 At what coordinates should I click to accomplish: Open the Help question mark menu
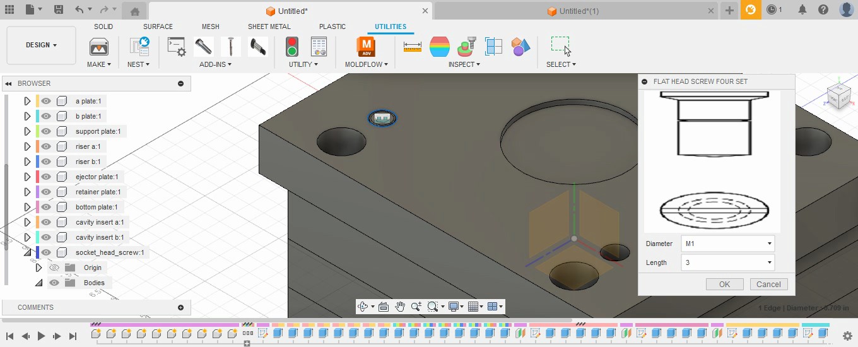point(823,10)
